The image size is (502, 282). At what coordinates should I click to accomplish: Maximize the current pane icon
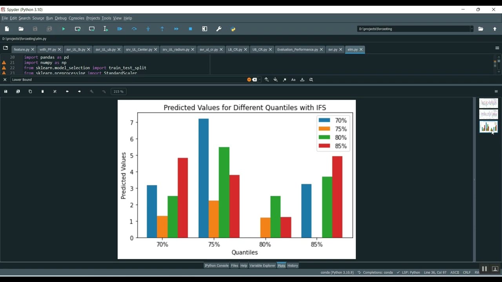click(205, 29)
